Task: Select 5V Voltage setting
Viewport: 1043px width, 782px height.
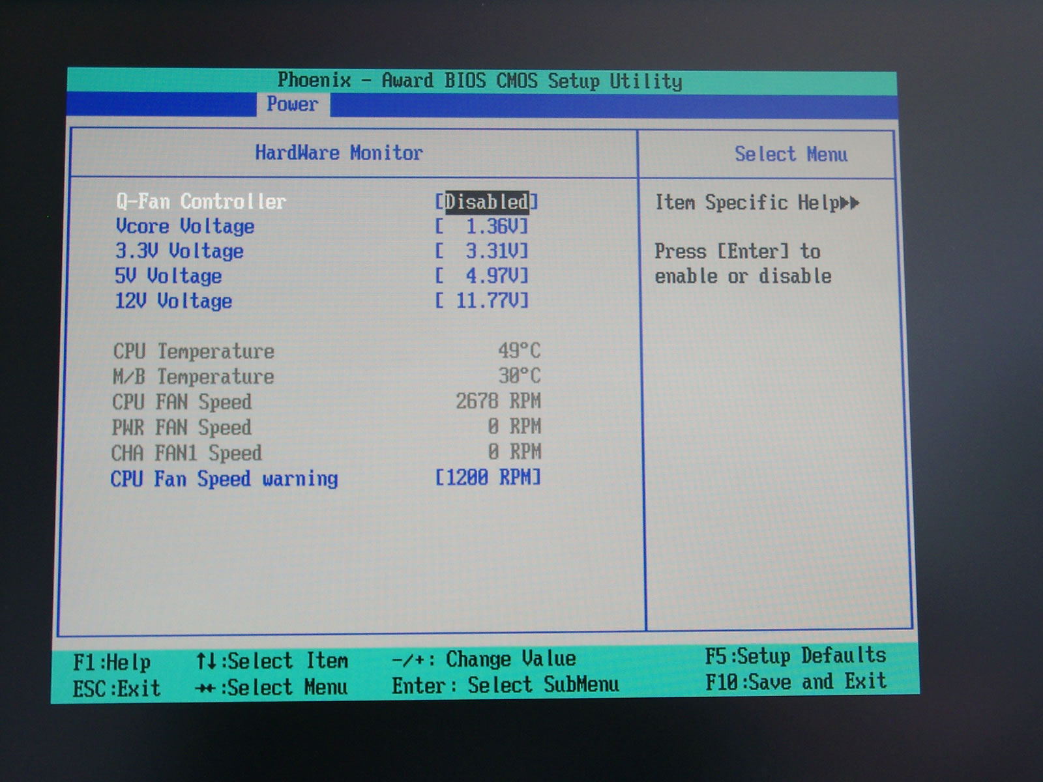Action: (x=168, y=276)
